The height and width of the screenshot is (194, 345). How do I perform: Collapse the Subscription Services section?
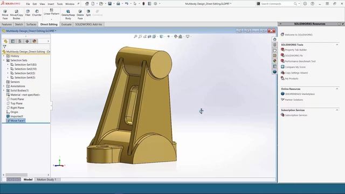(337, 110)
